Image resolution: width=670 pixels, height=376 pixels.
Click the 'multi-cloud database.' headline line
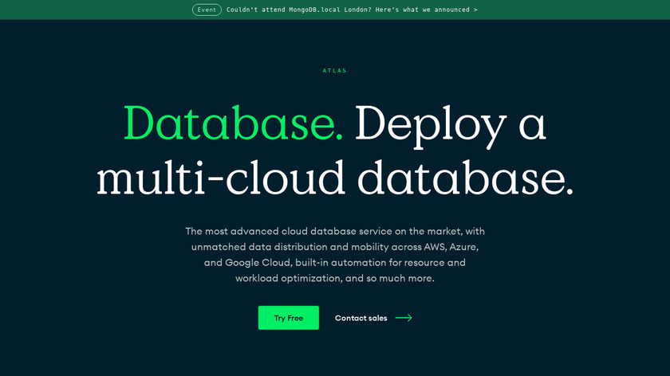point(335,178)
